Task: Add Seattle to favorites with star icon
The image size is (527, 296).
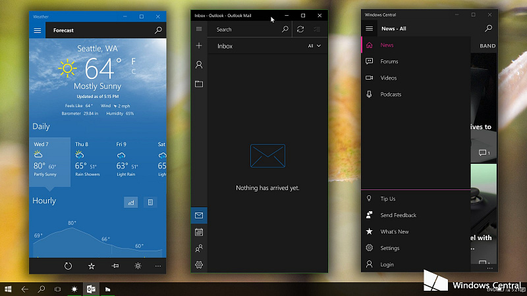Action: 92,266
